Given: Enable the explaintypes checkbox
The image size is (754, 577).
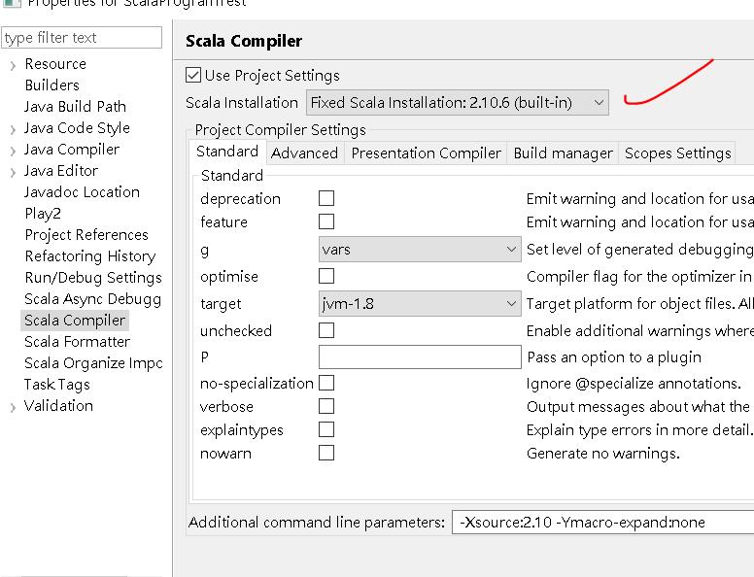Looking at the screenshot, I should tap(326, 429).
